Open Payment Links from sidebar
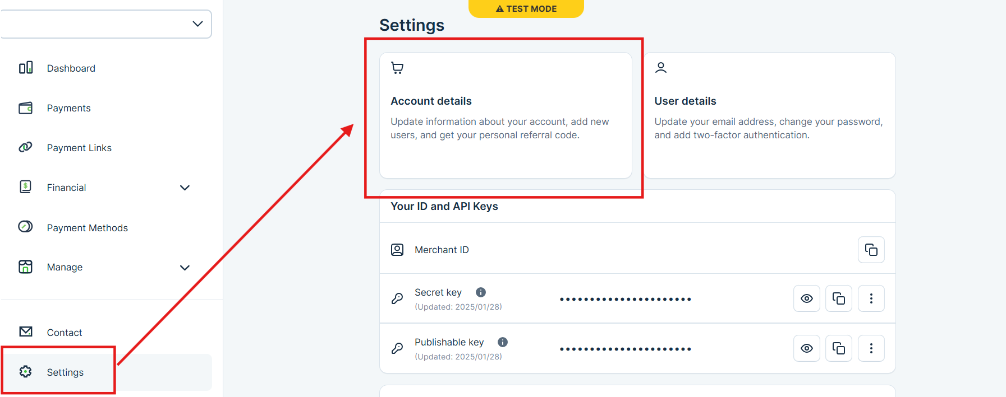1006x397 pixels. pyautogui.click(x=79, y=148)
